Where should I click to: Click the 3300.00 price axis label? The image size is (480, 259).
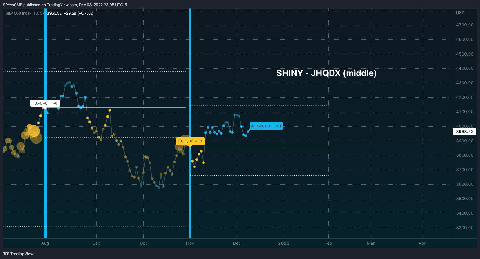click(464, 228)
